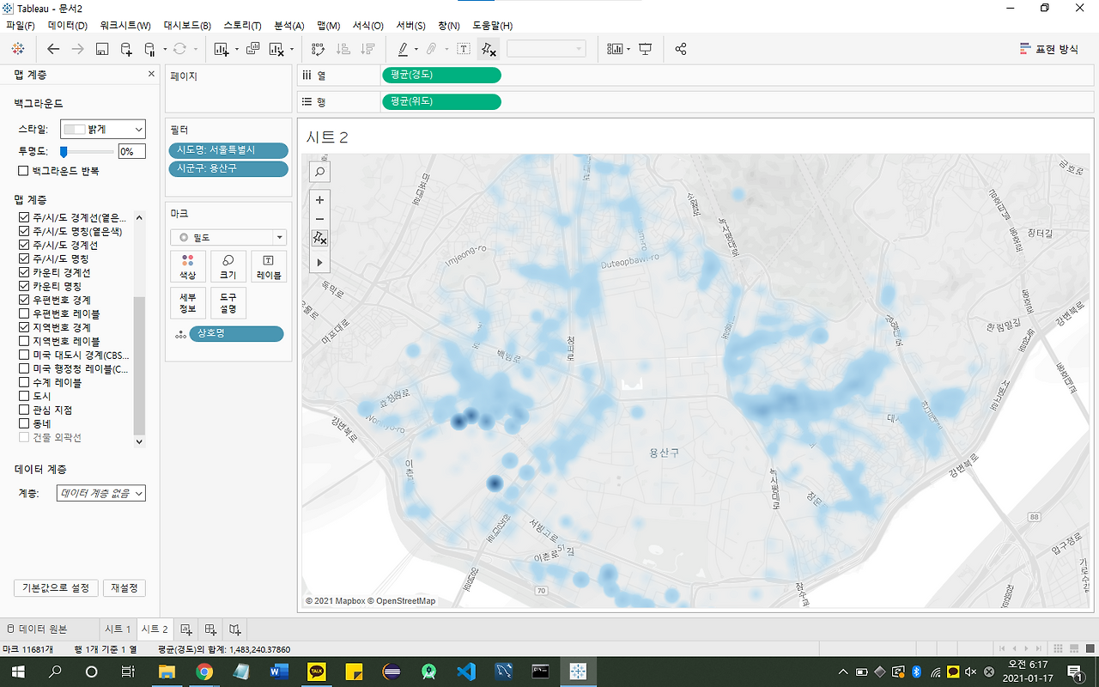The width and height of the screenshot is (1099, 687).
Task: Uncheck the 우편번호 경계 layer
Action: click(24, 300)
